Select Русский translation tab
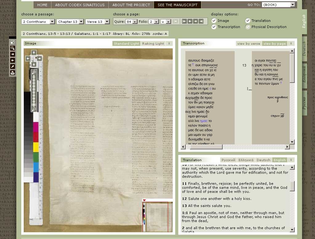315x239 pixels. [x=228, y=160]
